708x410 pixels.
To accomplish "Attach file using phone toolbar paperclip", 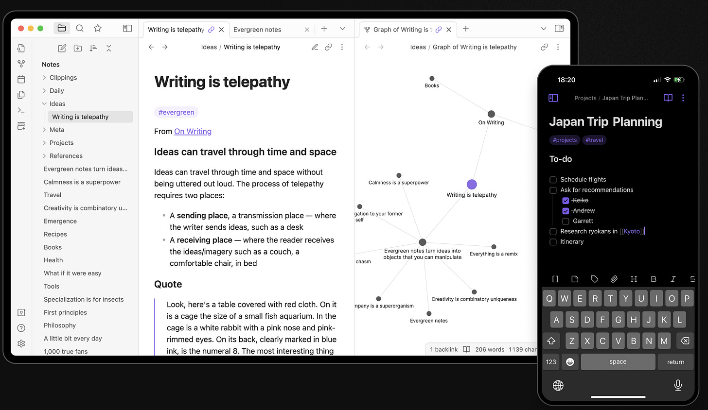I will coord(614,279).
